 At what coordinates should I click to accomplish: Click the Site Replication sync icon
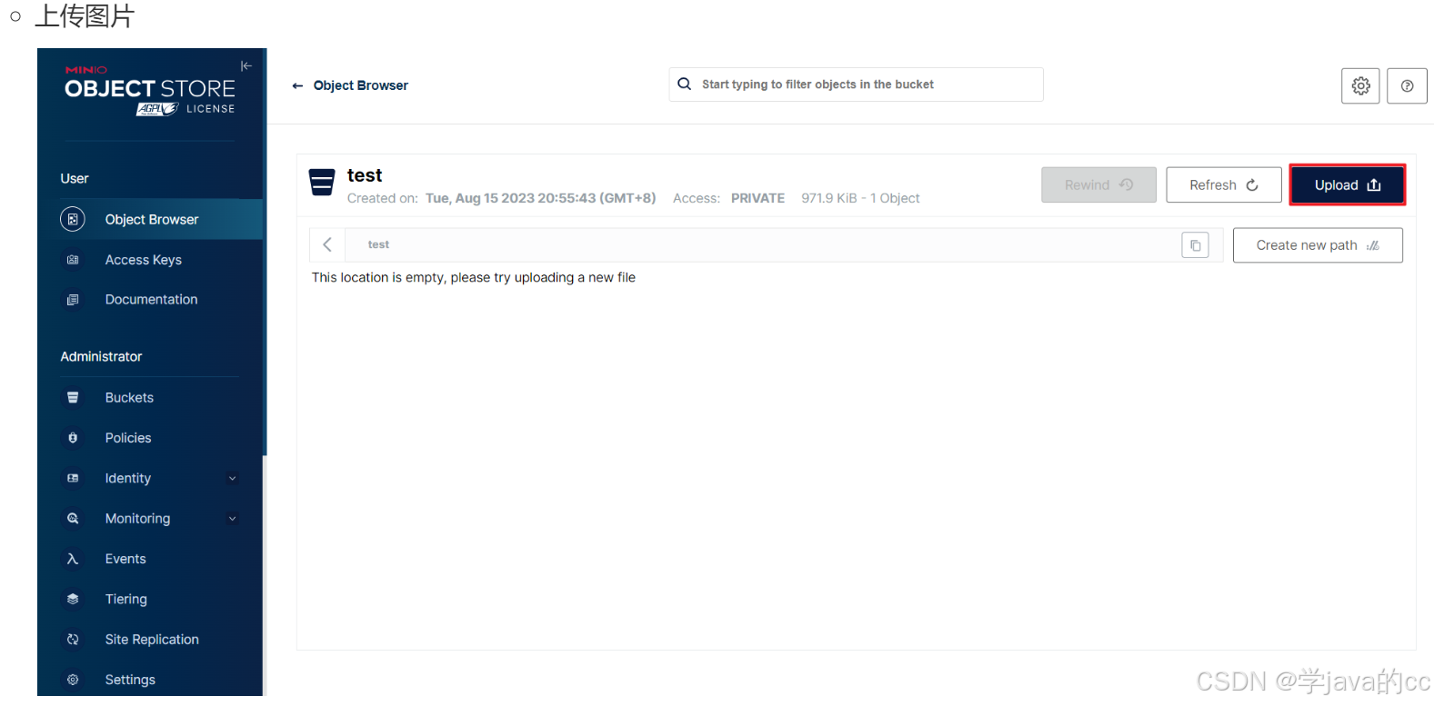coord(73,640)
